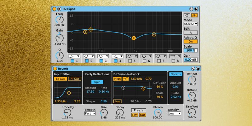Select diffusion graph point 2

[143, 89]
